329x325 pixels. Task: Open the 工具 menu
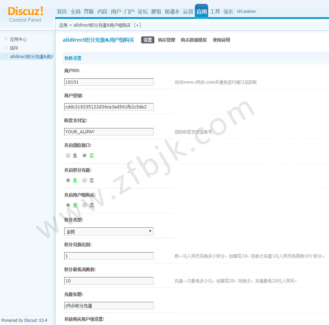(215, 12)
